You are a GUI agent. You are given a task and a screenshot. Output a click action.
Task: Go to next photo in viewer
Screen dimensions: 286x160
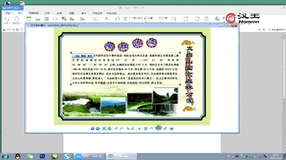98,128
